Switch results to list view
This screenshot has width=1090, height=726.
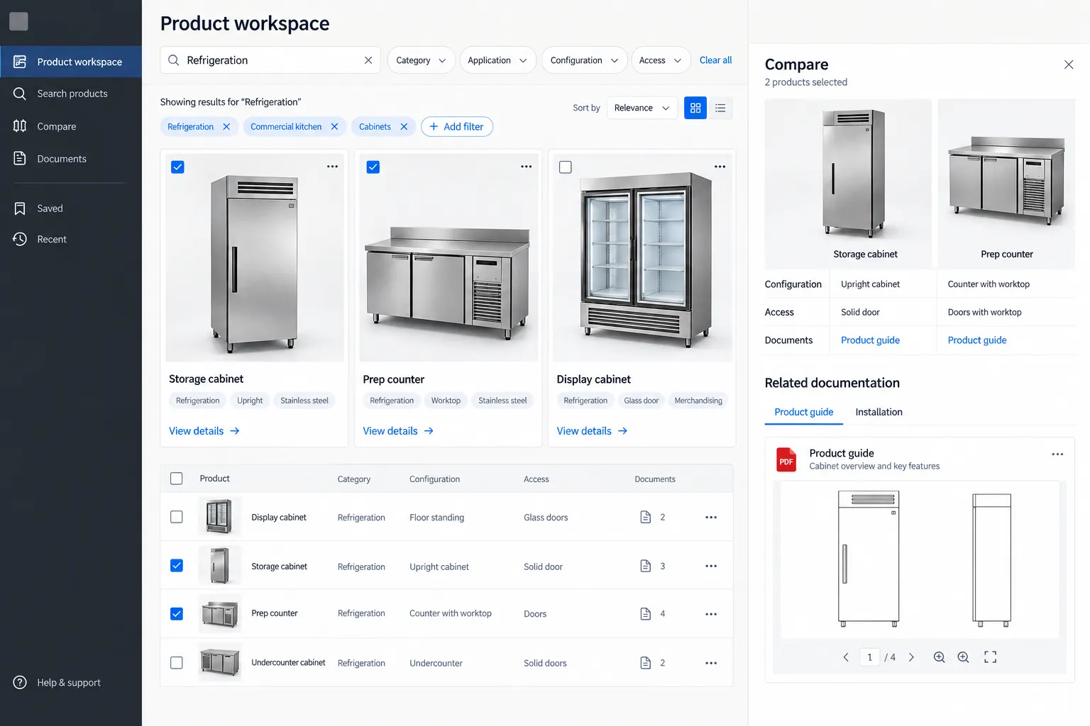click(720, 108)
